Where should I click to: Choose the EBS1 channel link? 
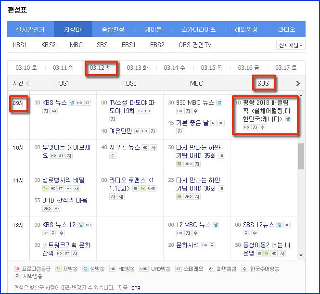[128, 45]
